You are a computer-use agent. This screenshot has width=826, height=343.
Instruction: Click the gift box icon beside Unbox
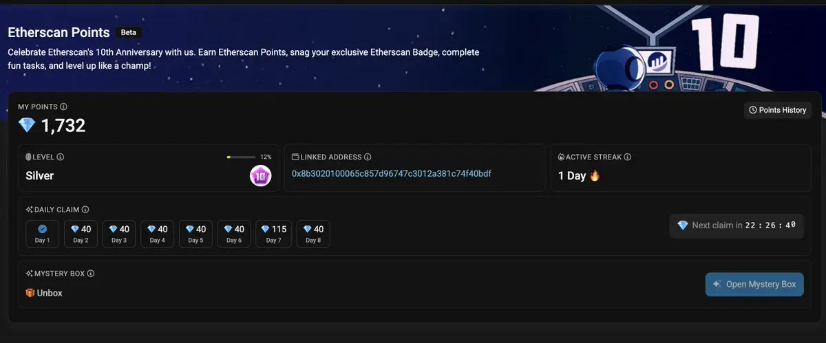point(30,293)
